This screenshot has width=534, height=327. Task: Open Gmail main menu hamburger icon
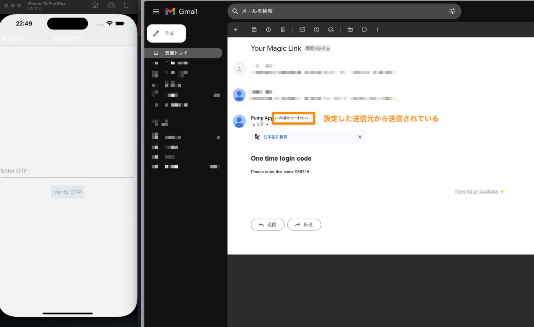point(156,11)
